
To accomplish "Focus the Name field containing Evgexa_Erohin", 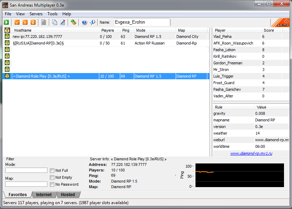I will pos(142,22).
